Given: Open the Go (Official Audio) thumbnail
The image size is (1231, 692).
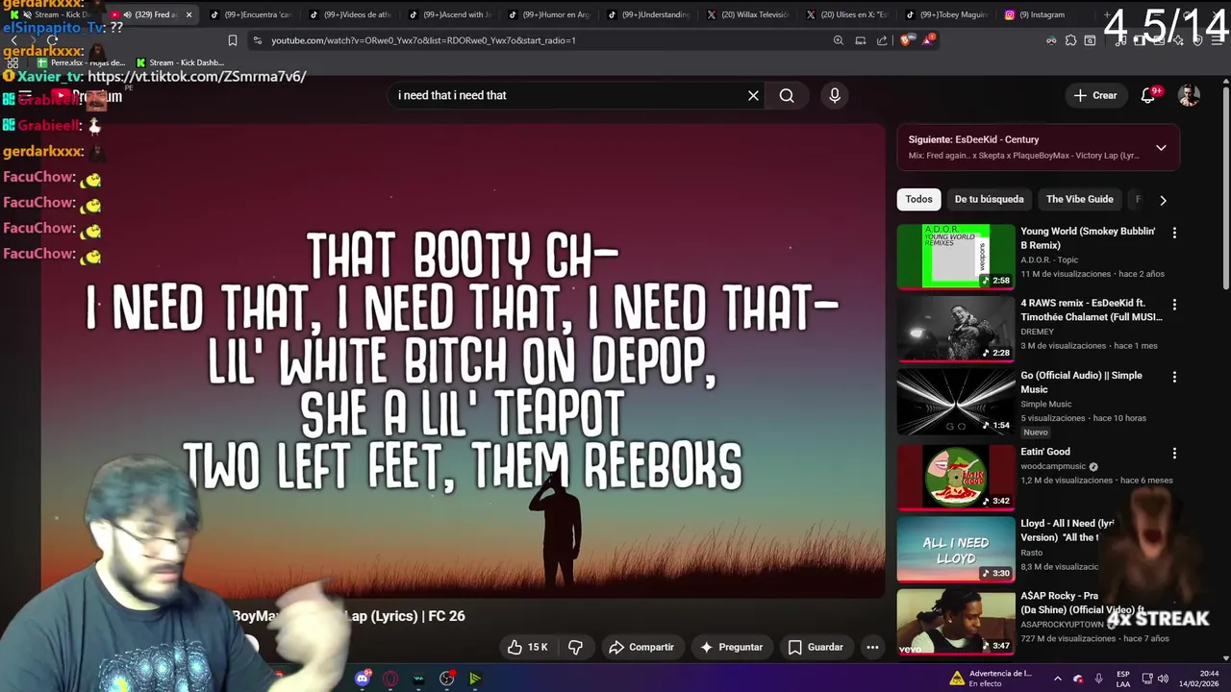Looking at the screenshot, I should point(956,402).
